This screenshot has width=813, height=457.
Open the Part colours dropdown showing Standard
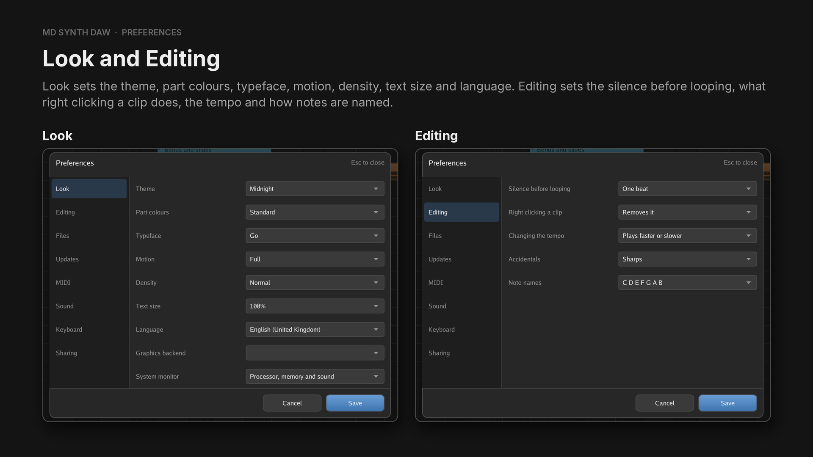click(315, 212)
